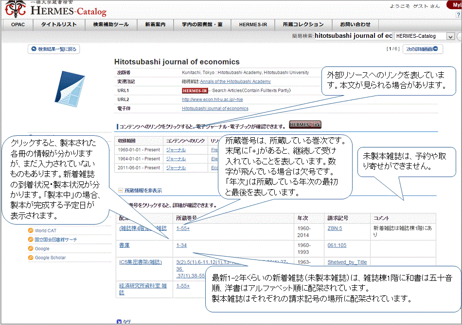Viewport: 462px width, 325px height.
Task: Open Annals of the Hitotsubashi Academy link
Action: [235, 81]
